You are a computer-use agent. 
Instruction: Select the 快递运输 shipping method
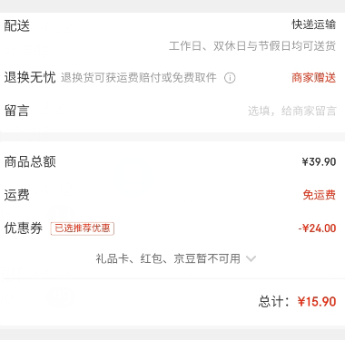tap(314, 24)
